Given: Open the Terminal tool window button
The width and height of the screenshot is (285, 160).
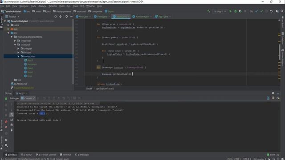Looking at the screenshot, I should click(65, 155).
